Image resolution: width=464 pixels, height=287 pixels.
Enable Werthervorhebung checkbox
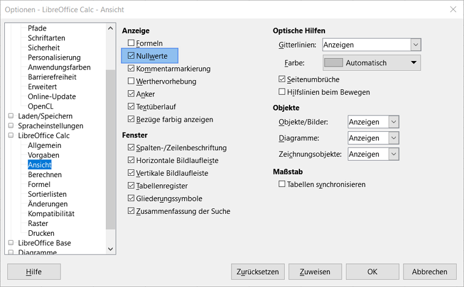point(131,81)
